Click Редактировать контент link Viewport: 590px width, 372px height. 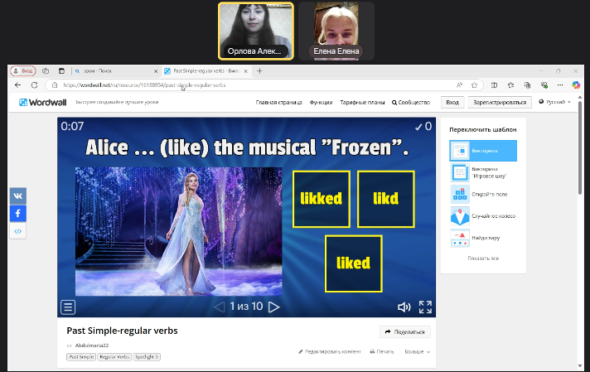(330, 351)
